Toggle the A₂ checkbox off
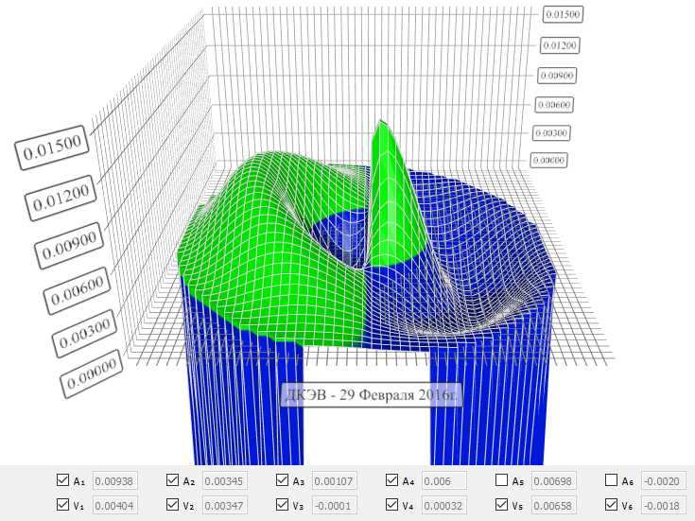This screenshot has height=521, width=695. coord(173,480)
